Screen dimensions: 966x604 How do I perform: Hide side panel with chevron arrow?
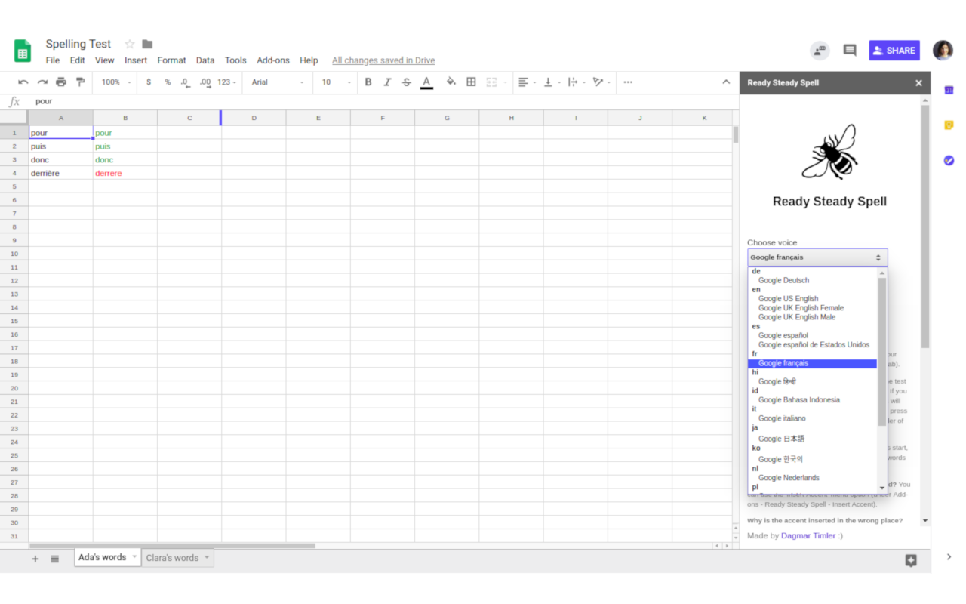point(949,557)
